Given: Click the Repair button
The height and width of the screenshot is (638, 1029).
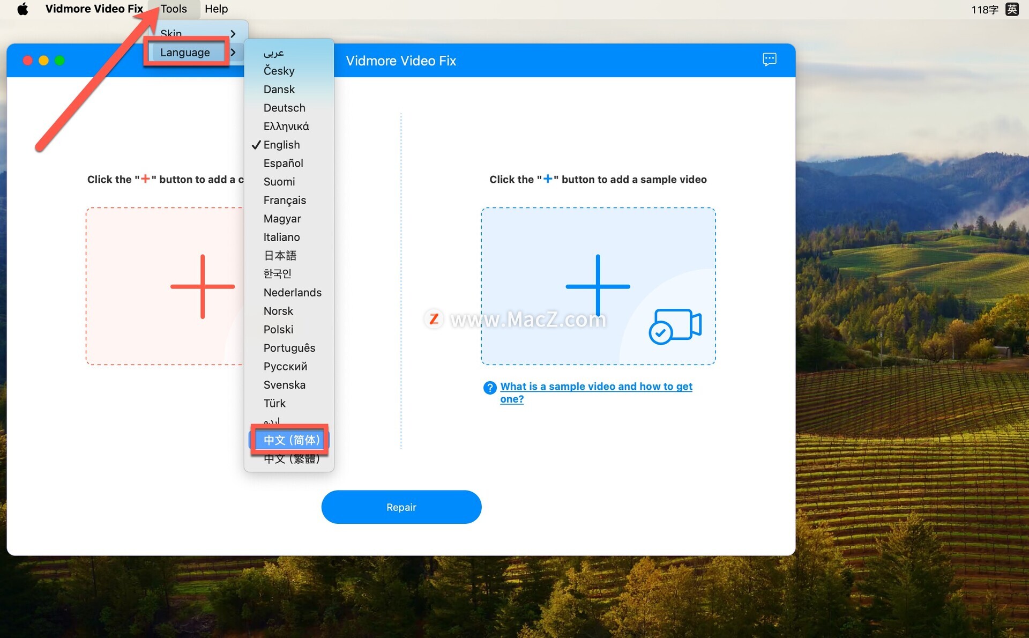Looking at the screenshot, I should pos(401,507).
